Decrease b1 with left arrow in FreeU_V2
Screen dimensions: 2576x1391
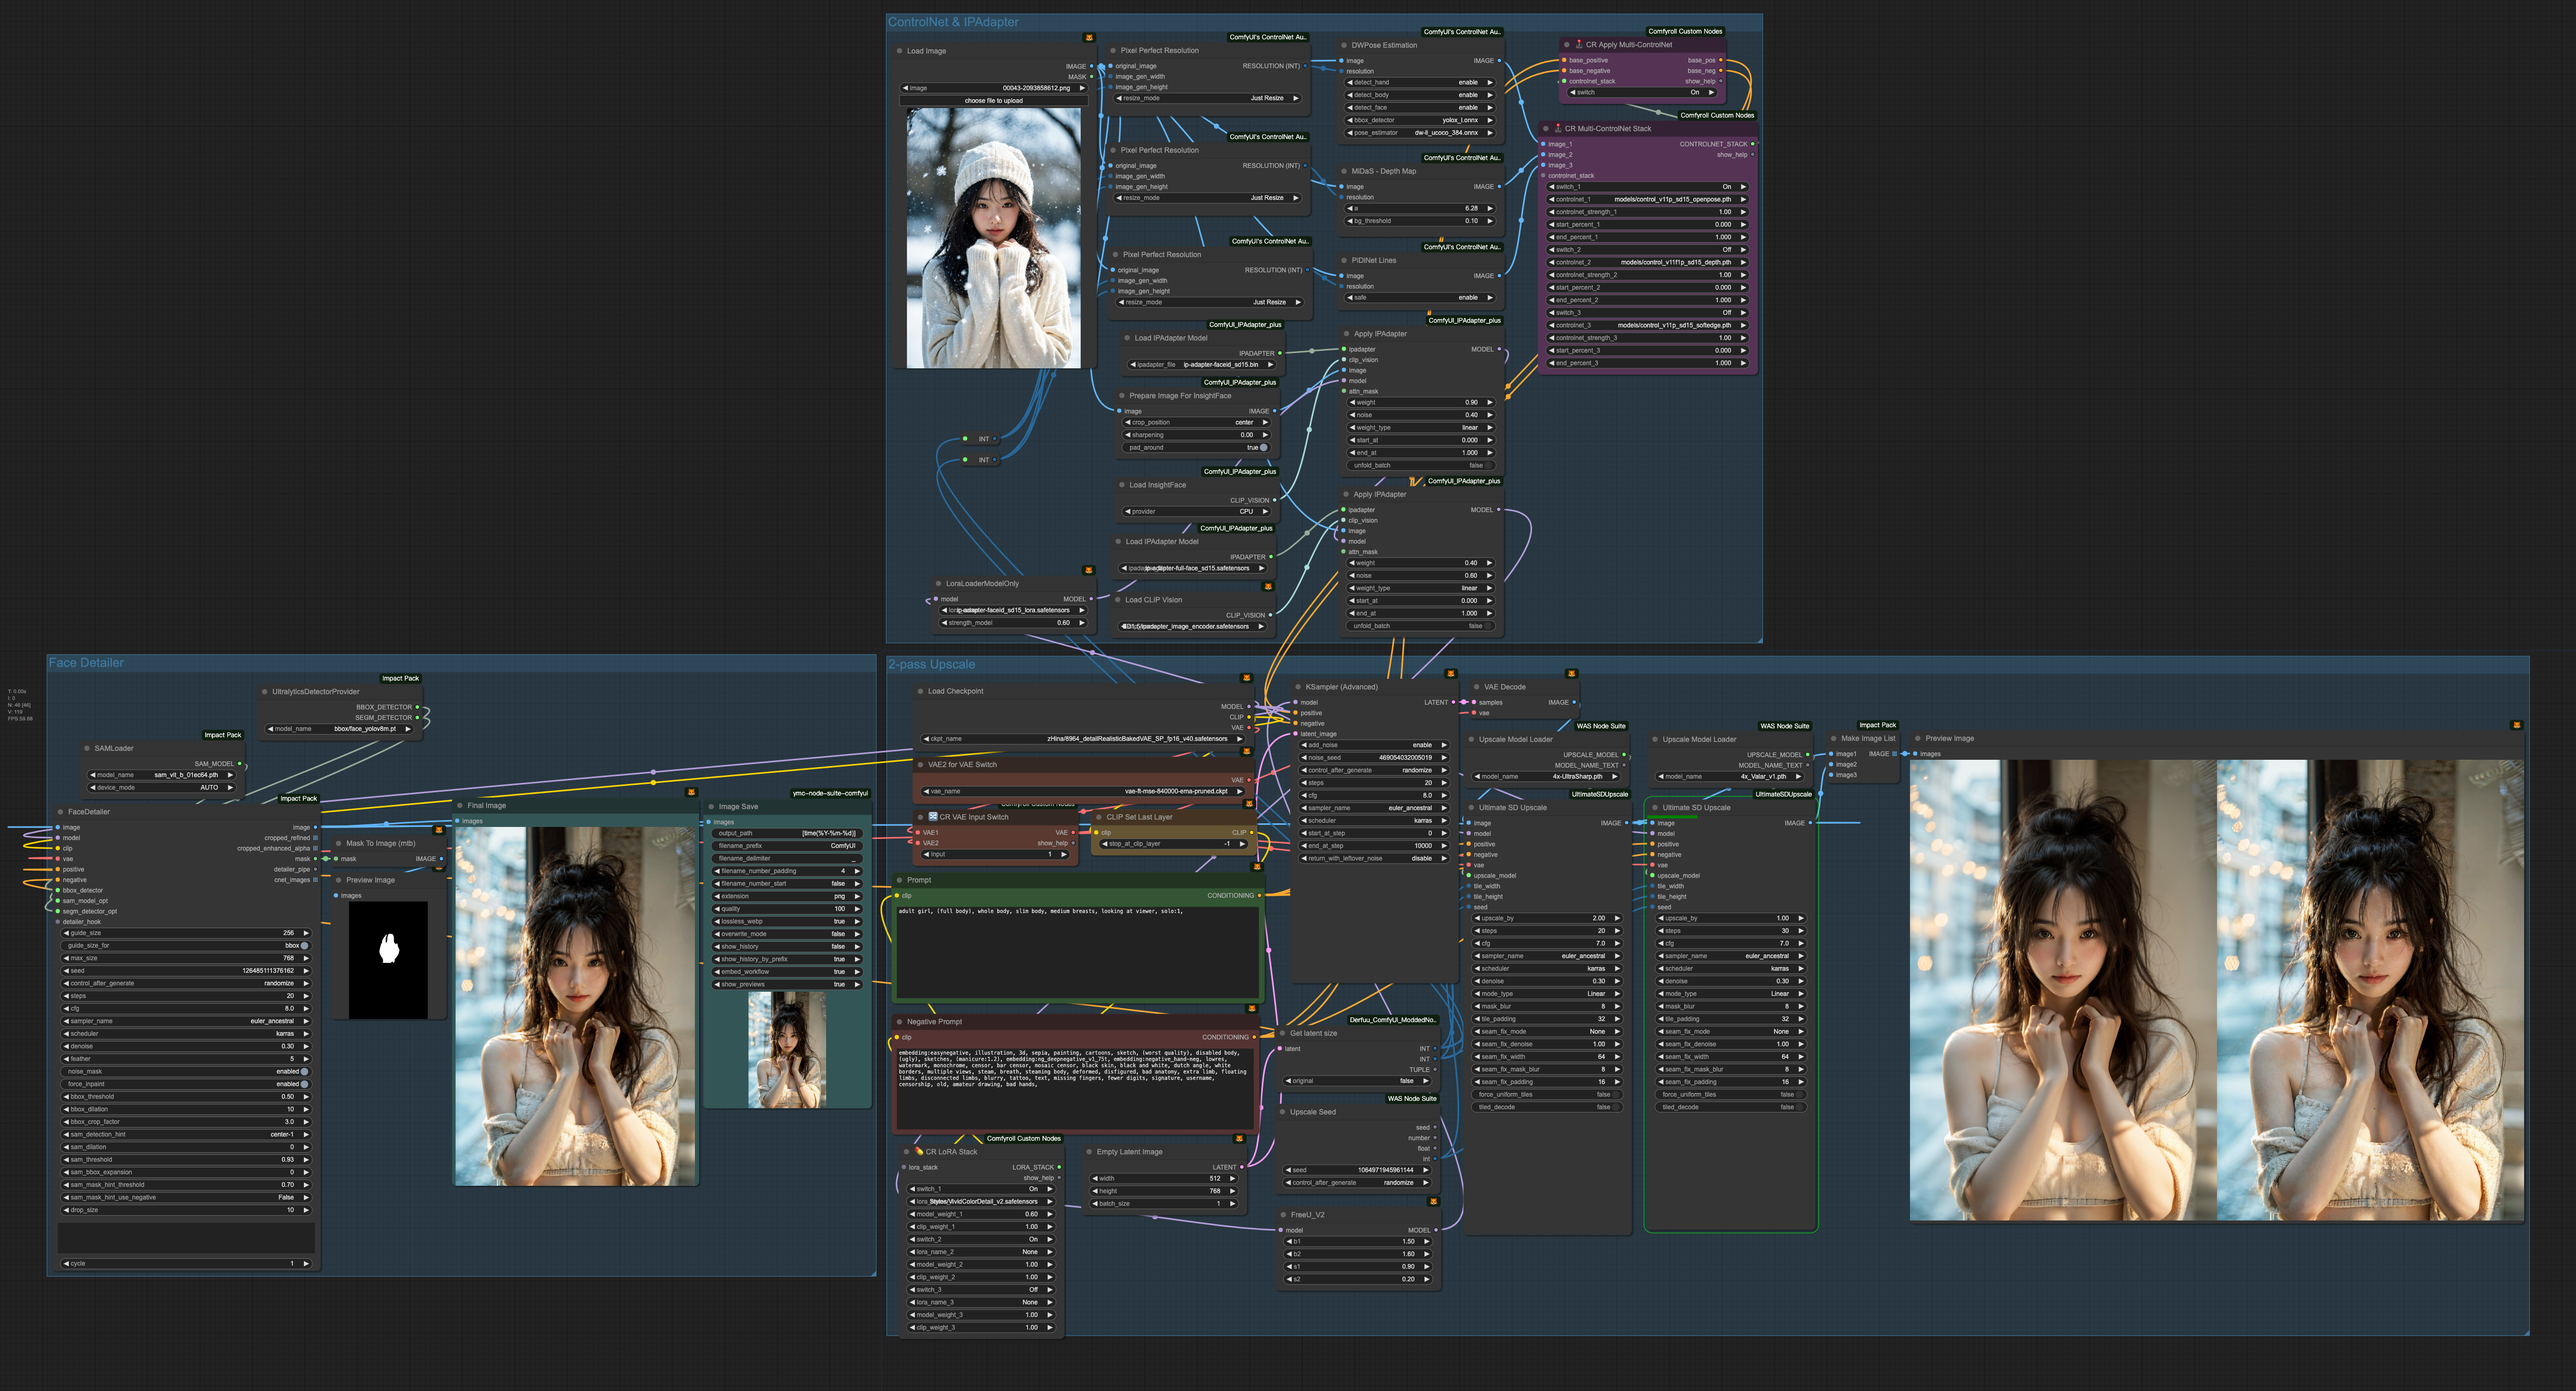point(1290,1241)
